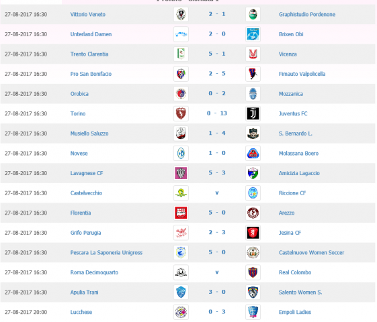
Task: Click the Lucchese vs Empoli 0-3 score
Action: pos(217,312)
